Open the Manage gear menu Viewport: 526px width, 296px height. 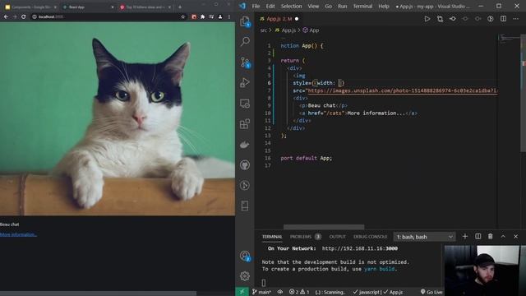tap(245, 276)
